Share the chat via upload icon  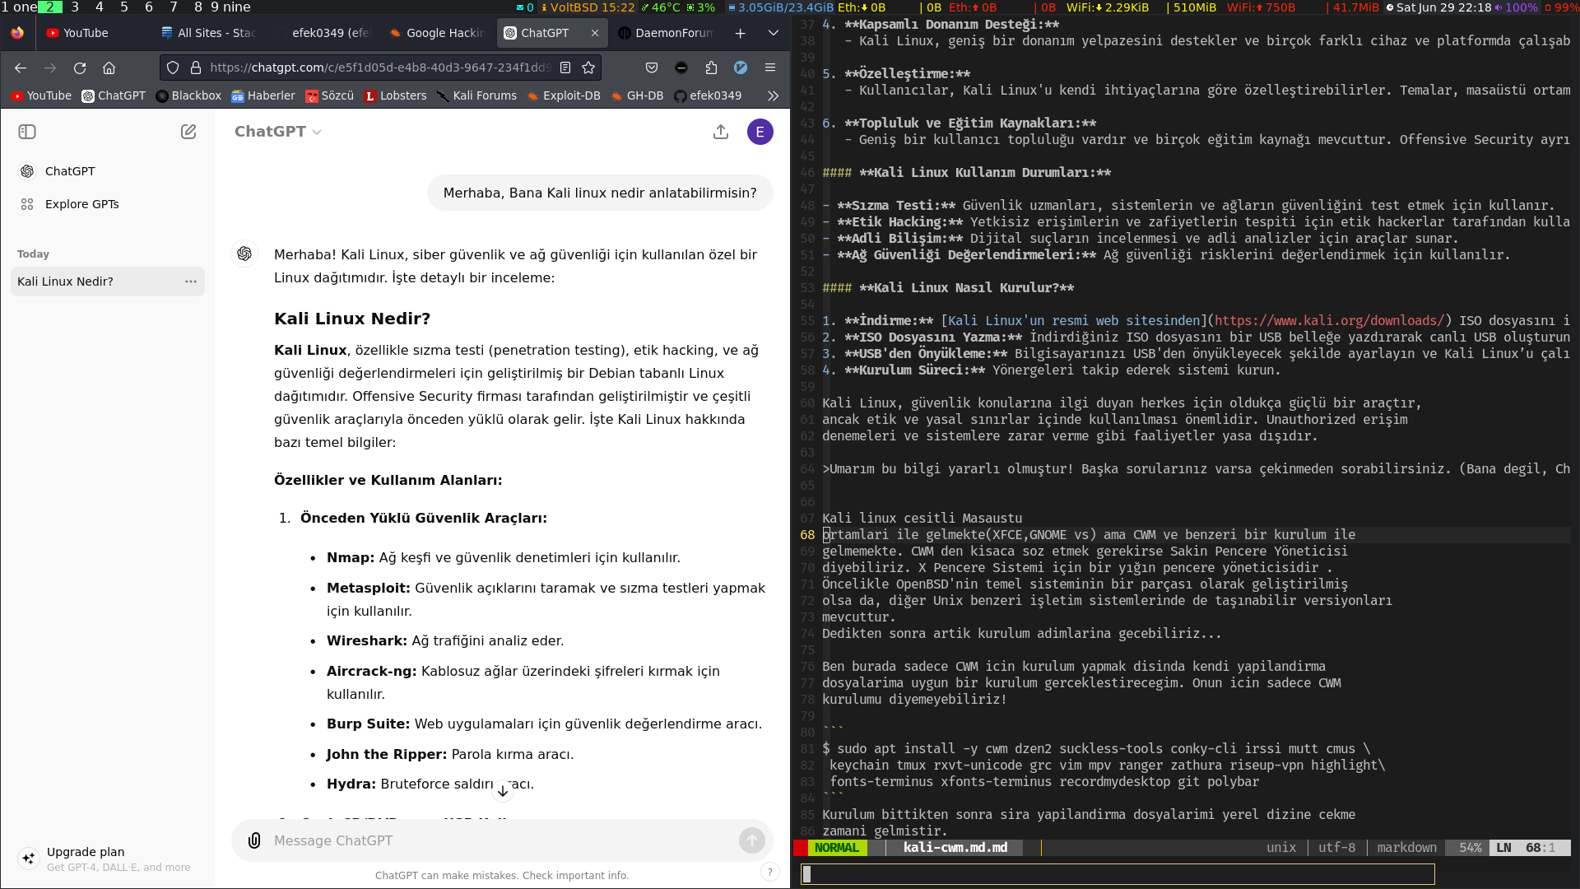pyautogui.click(x=721, y=132)
